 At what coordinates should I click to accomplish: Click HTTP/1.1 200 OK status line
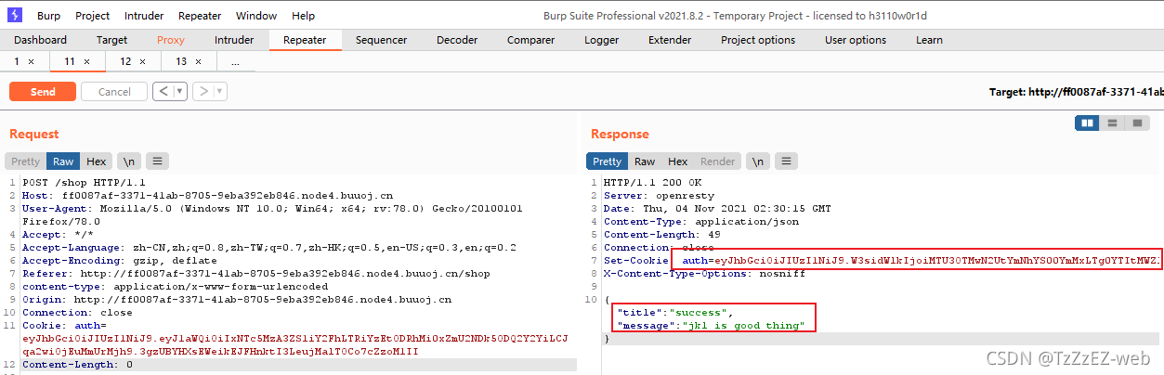tap(653, 183)
